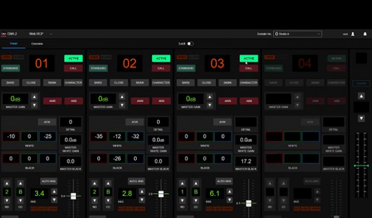
Task: Click the iris fader handle for camera 01
Action: [x=73, y=196]
